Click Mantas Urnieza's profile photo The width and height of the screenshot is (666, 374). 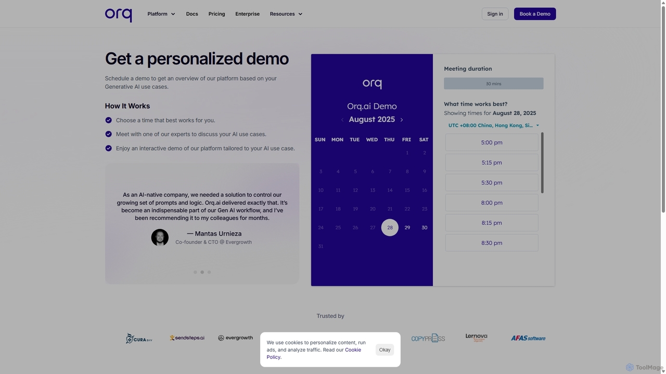[160, 237]
